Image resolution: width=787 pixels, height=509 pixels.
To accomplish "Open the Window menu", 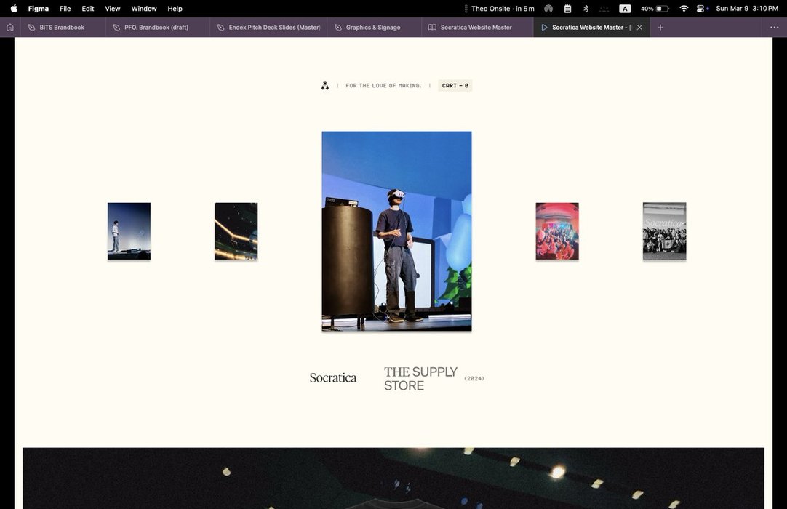I will coord(144,9).
